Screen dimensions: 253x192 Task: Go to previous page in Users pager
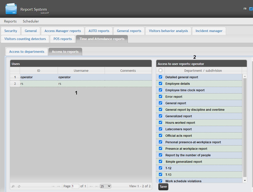point(58,186)
